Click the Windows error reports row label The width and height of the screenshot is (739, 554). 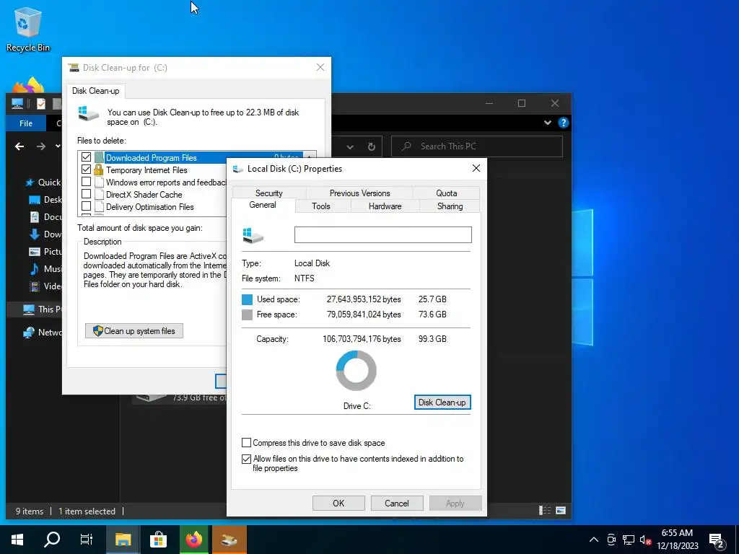coord(166,183)
